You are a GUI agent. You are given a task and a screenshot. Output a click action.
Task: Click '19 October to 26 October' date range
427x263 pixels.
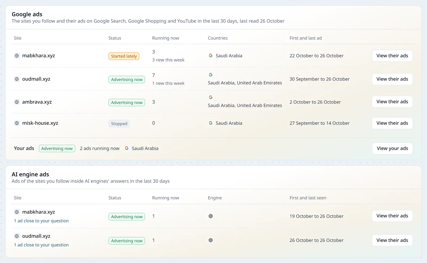pyautogui.click(x=317, y=216)
